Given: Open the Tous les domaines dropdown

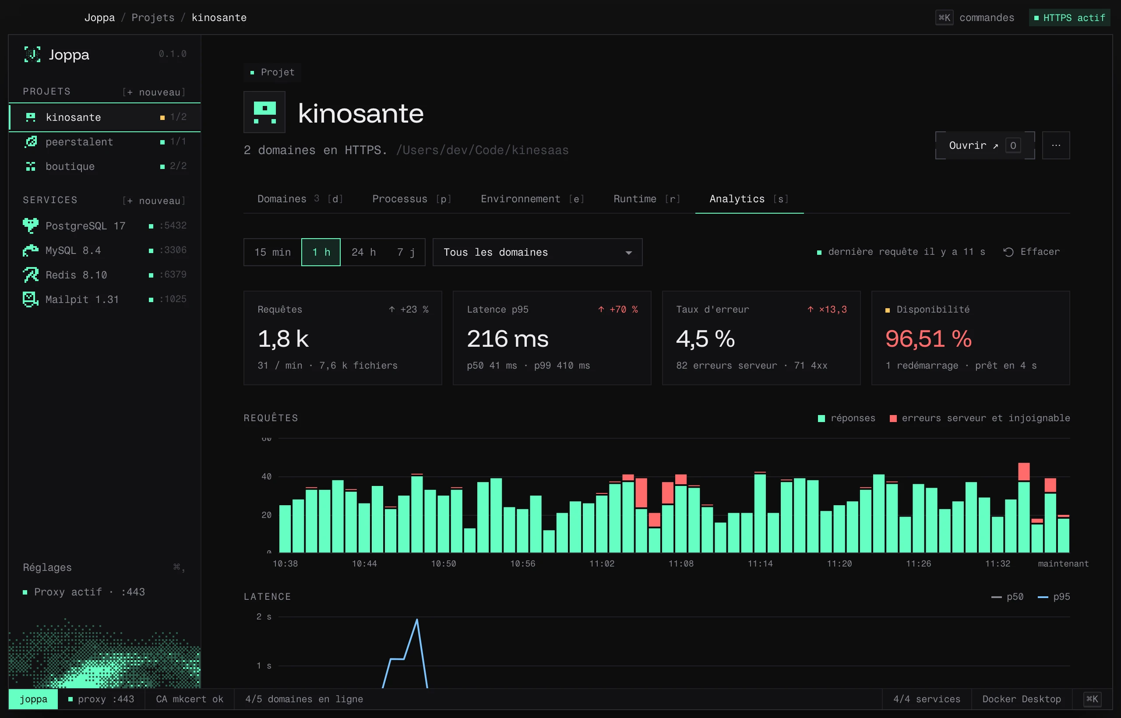Looking at the screenshot, I should pyautogui.click(x=537, y=252).
